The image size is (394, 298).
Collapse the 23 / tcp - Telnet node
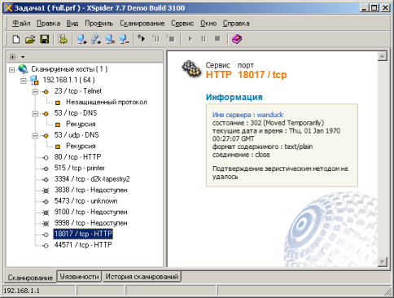coord(35,92)
